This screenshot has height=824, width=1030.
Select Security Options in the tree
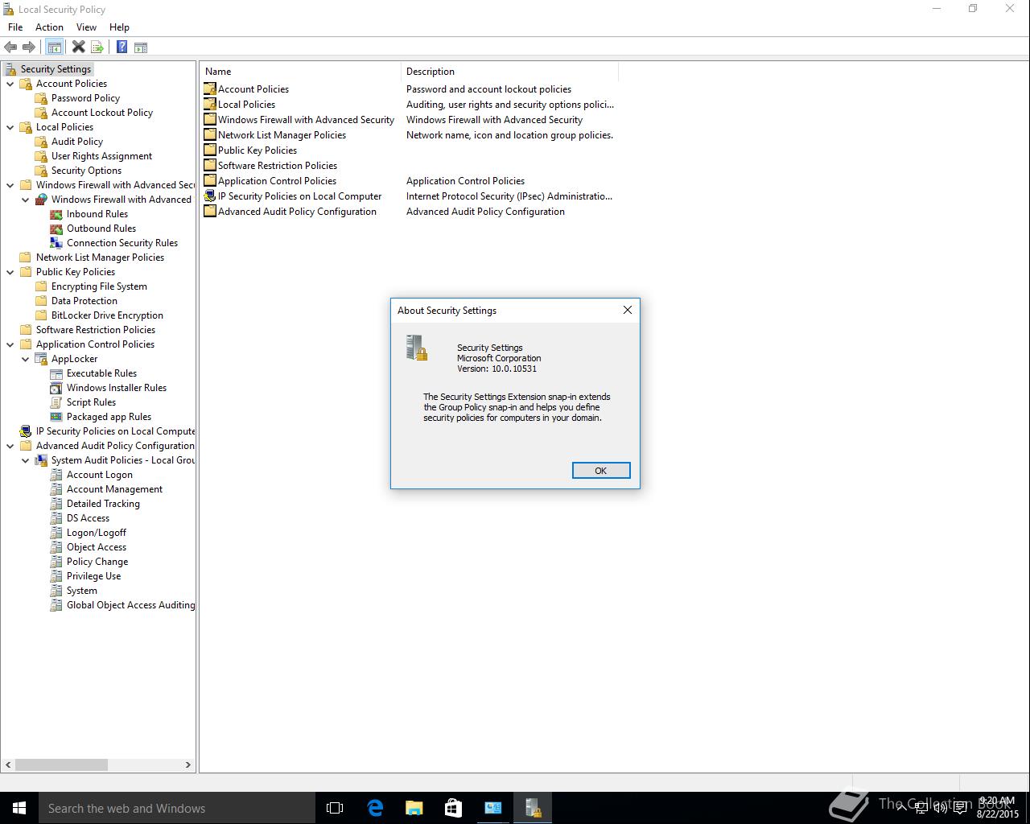coord(86,171)
